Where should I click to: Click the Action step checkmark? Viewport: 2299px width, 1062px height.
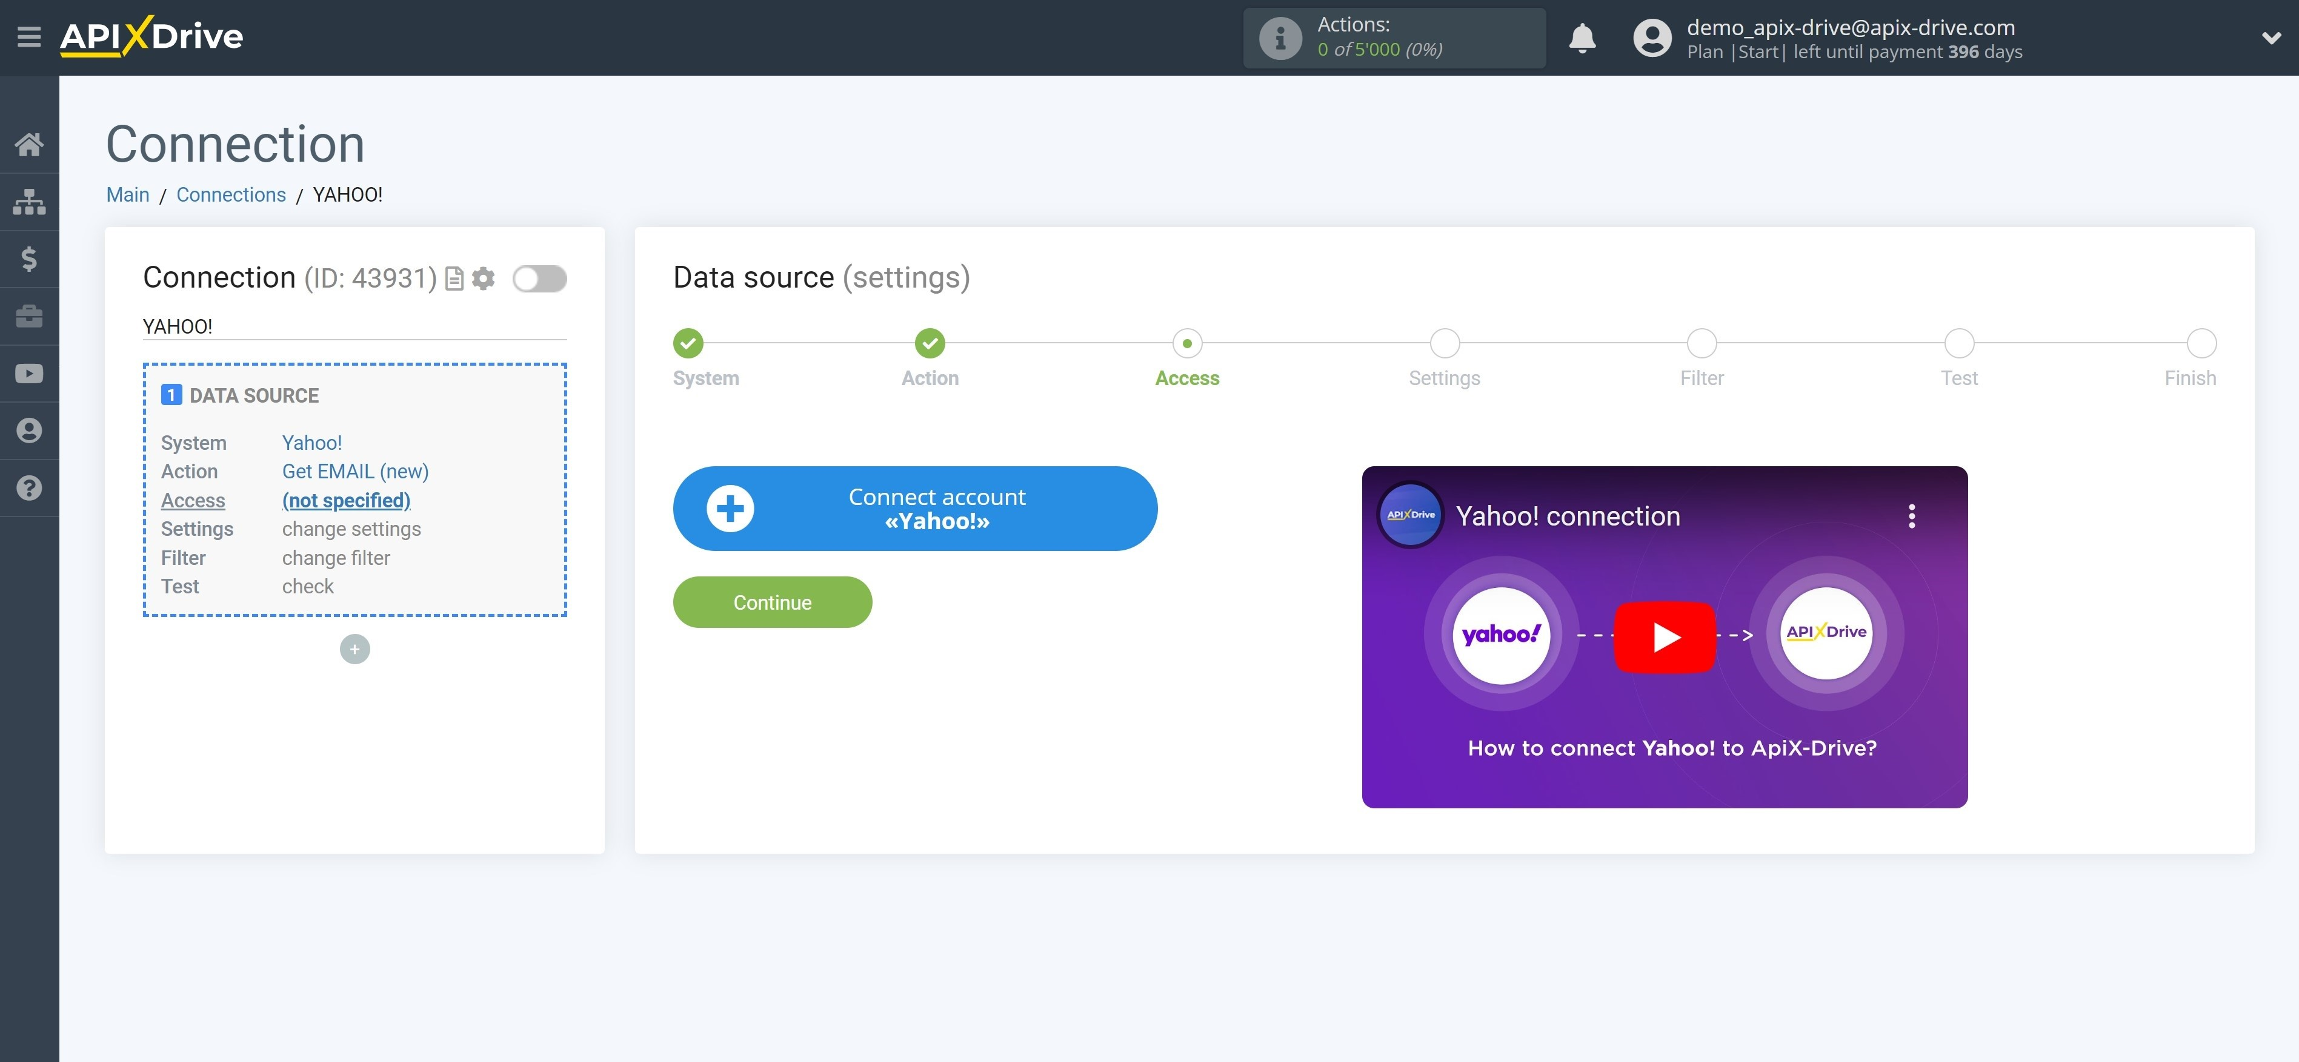coord(929,343)
